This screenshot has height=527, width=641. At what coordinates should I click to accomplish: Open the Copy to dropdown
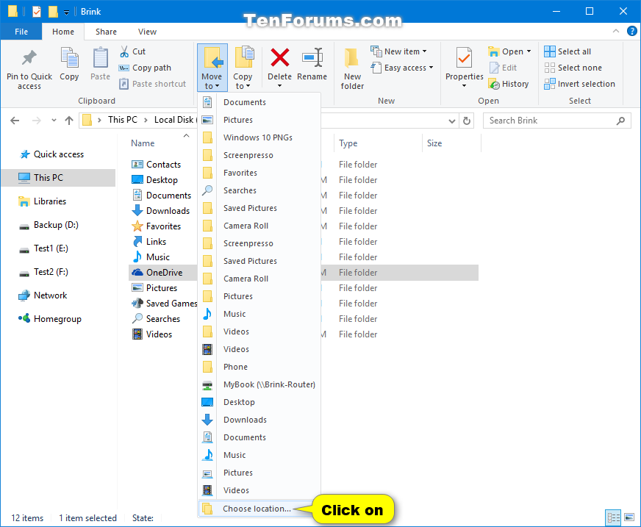[243, 68]
